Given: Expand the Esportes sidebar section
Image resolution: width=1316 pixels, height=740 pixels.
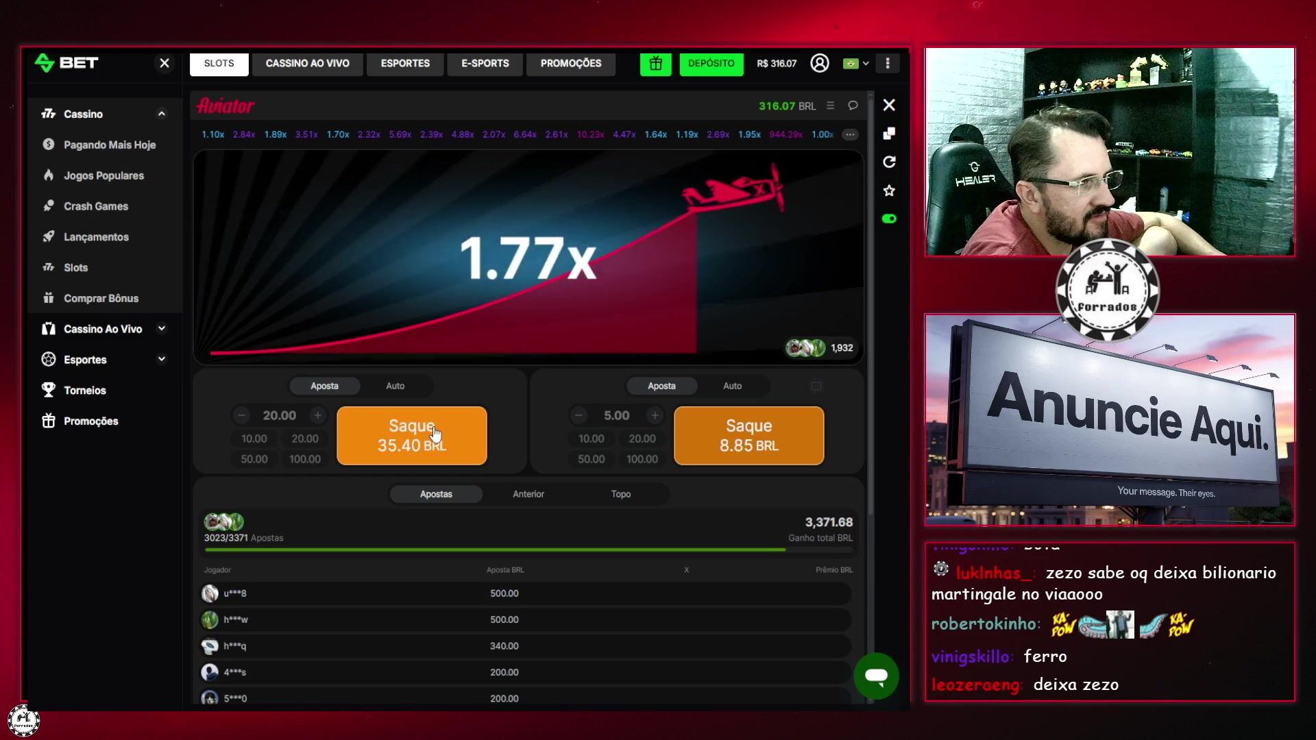Looking at the screenshot, I should [x=162, y=359].
